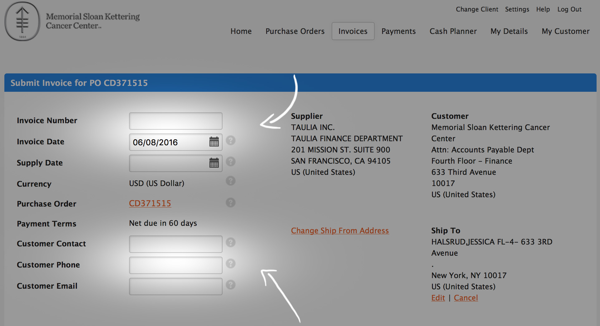Viewport: 600px width, 326px height.
Task: Open Settings from the top bar
Action: (x=517, y=9)
